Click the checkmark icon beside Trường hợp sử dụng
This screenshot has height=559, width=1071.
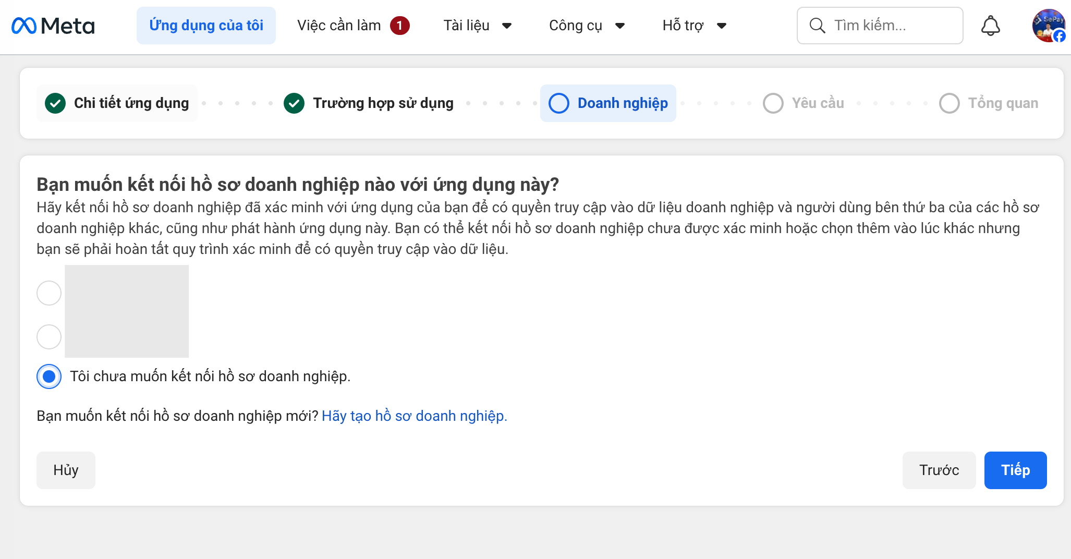click(294, 103)
